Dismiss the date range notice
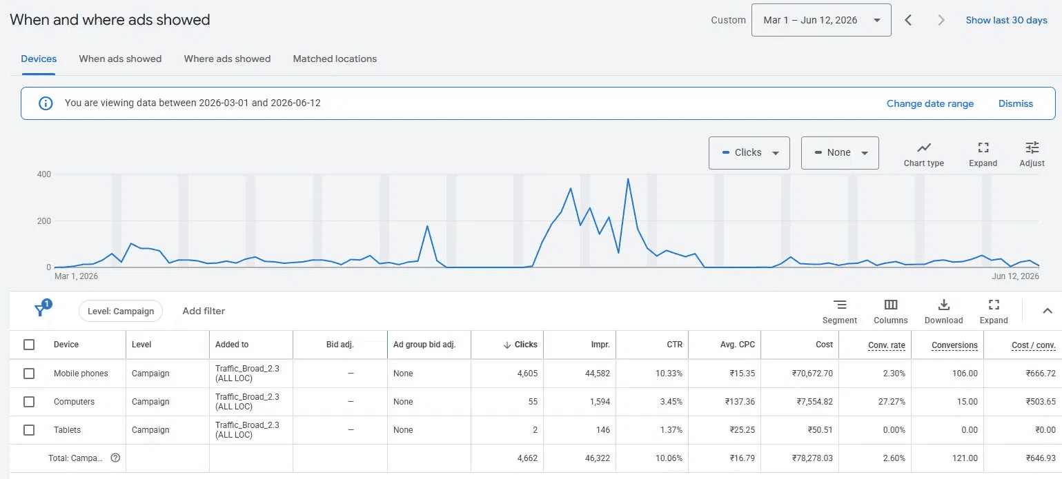1062x479 pixels. [1015, 103]
